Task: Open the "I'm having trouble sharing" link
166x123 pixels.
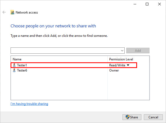Action: pos(29,104)
